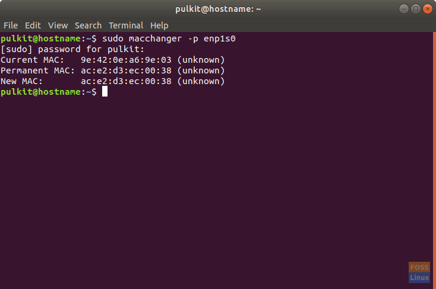Screen dimensions: 436x289
Task: Click the Permanent MAC address value
Action: [126, 70]
